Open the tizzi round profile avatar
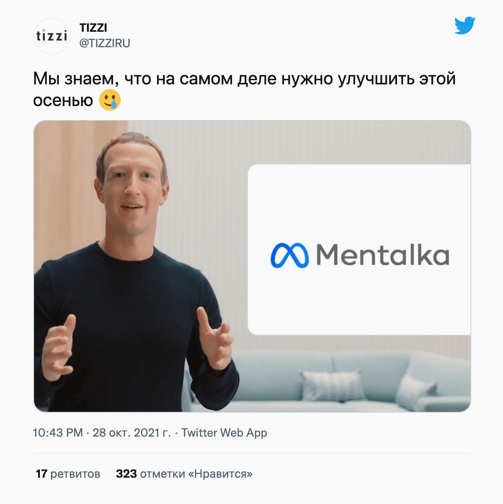503x504 pixels. tap(51, 36)
